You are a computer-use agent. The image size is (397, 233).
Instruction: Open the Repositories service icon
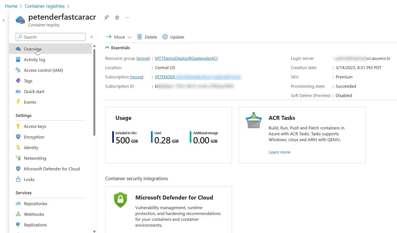18,204
